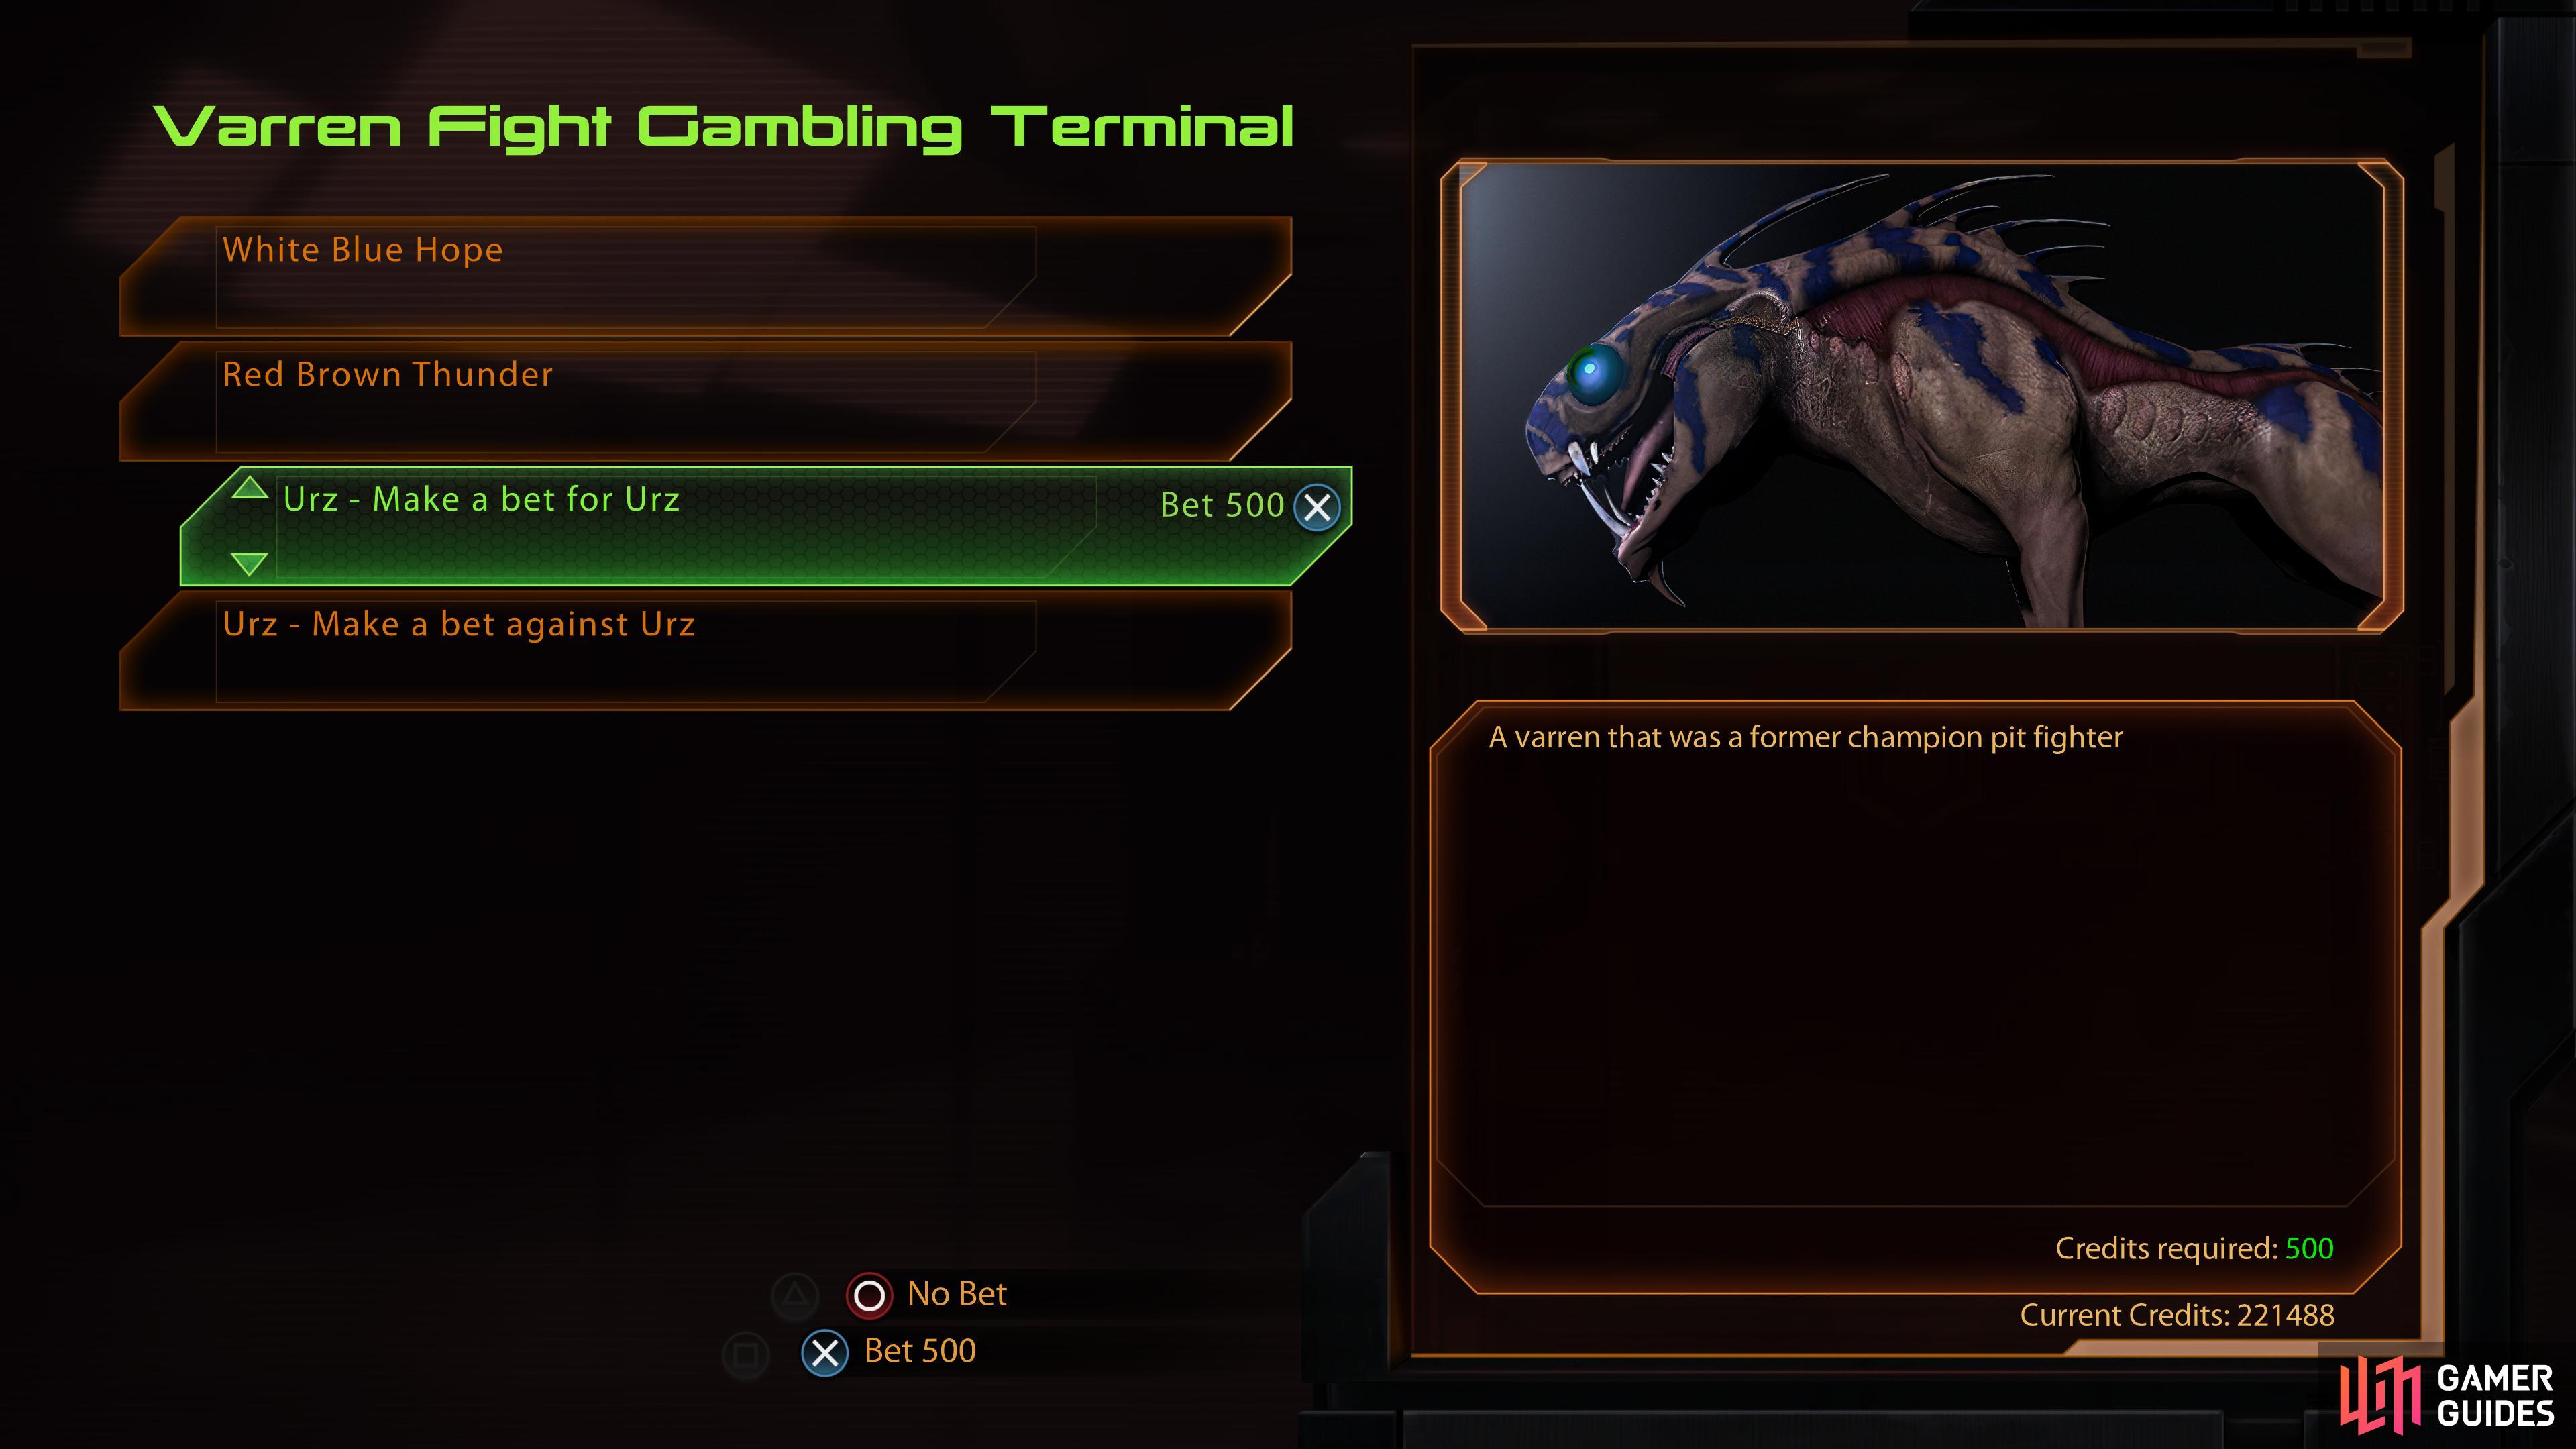This screenshot has width=2576, height=1449.
Task: Choose Urz - Make a bet for Urz
Action: pos(766,526)
